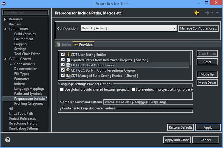The image size is (223, 148).
Task: Select Build Variables in the tree
Action: pyautogui.click(x=25, y=34)
